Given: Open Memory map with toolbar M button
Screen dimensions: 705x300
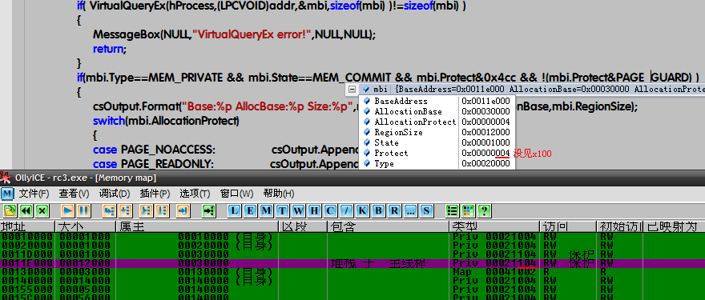Looking at the screenshot, I should 266,210.
